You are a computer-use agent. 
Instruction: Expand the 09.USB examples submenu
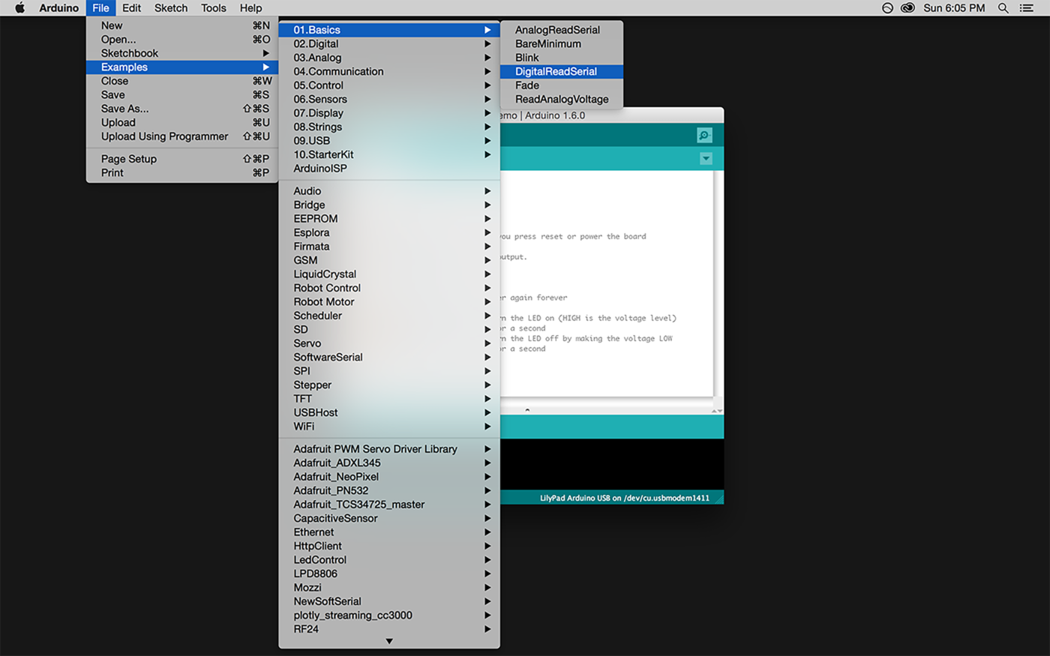pyautogui.click(x=389, y=141)
